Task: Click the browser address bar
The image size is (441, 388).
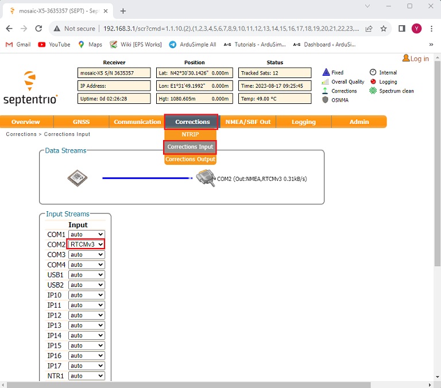Action: 230,28
